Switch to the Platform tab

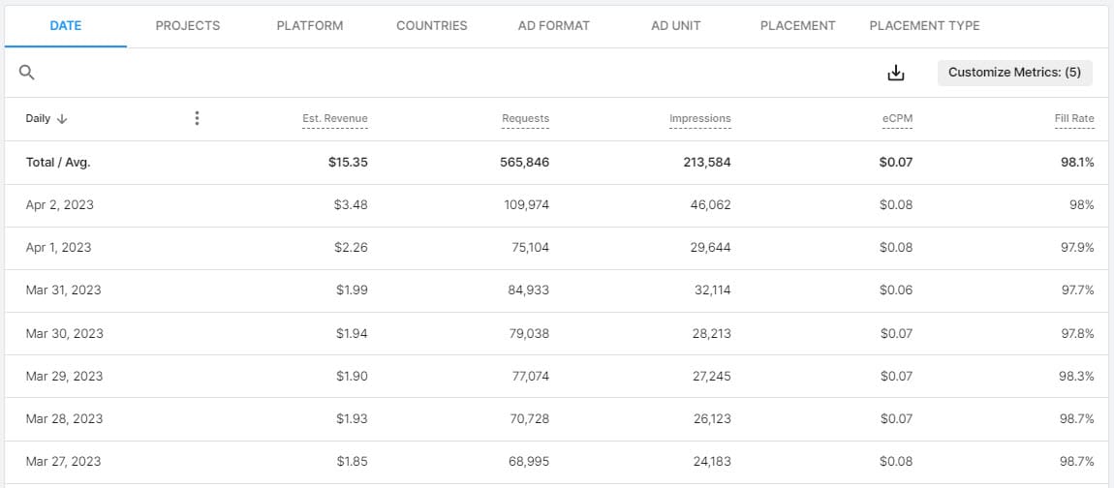tap(309, 25)
